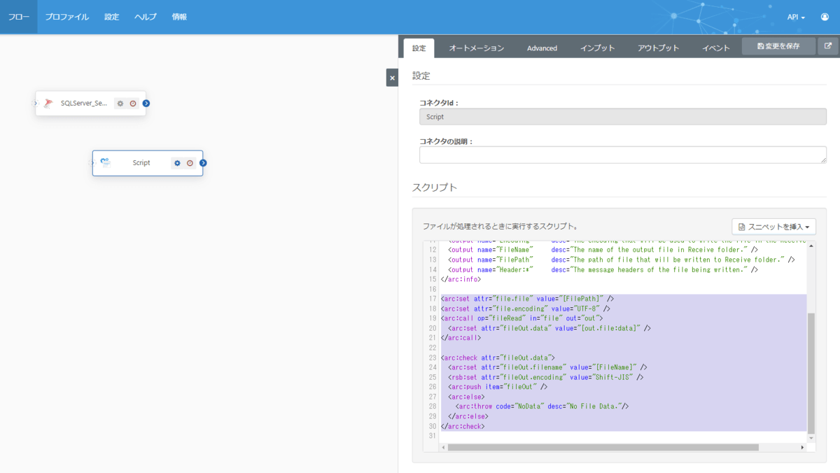Open the ヘルプ link in top navigation
The image size is (840, 473).
click(x=146, y=17)
